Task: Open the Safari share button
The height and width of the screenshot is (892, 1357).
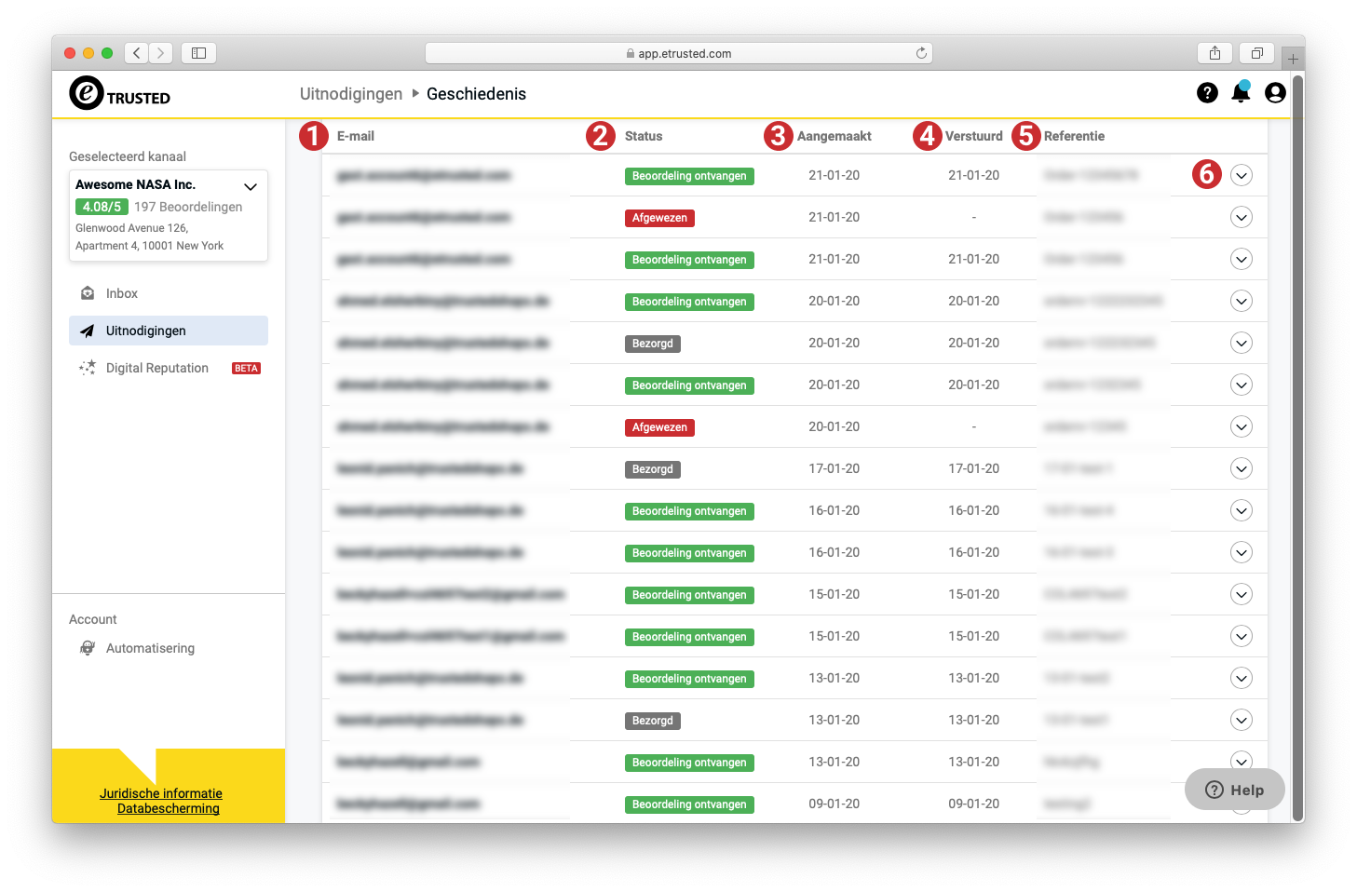Action: click(1215, 53)
